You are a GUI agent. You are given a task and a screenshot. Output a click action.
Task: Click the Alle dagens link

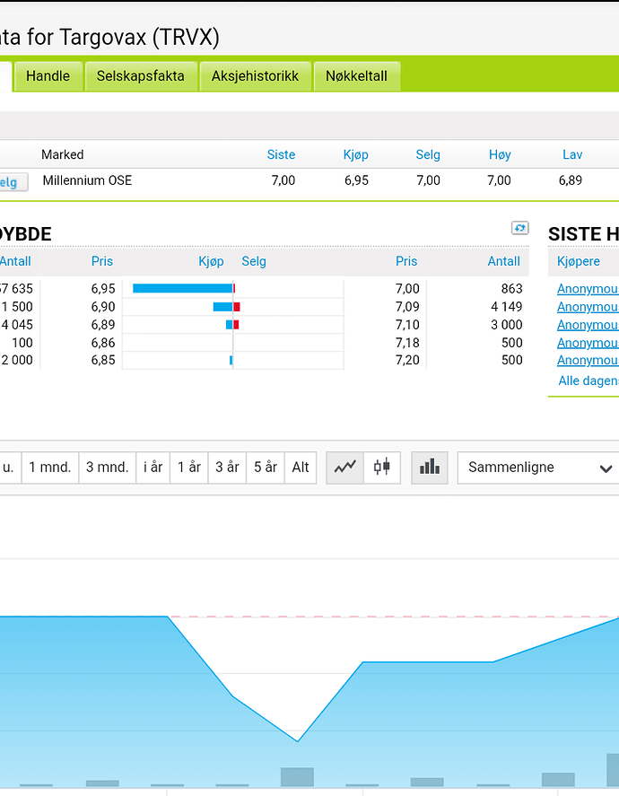pos(588,381)
